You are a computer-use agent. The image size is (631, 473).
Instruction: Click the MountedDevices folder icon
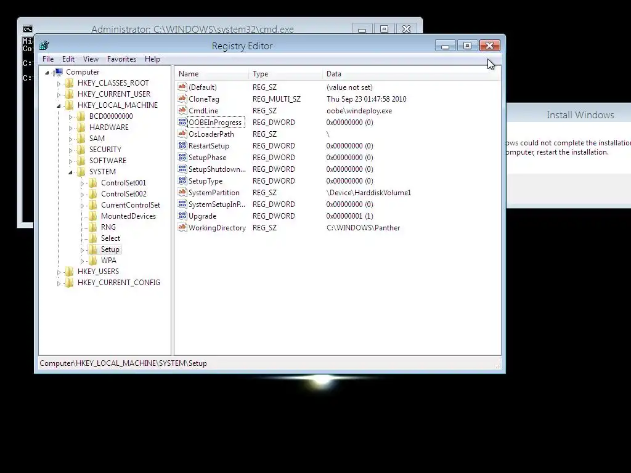pyautogui.click(x=93, y=216)
